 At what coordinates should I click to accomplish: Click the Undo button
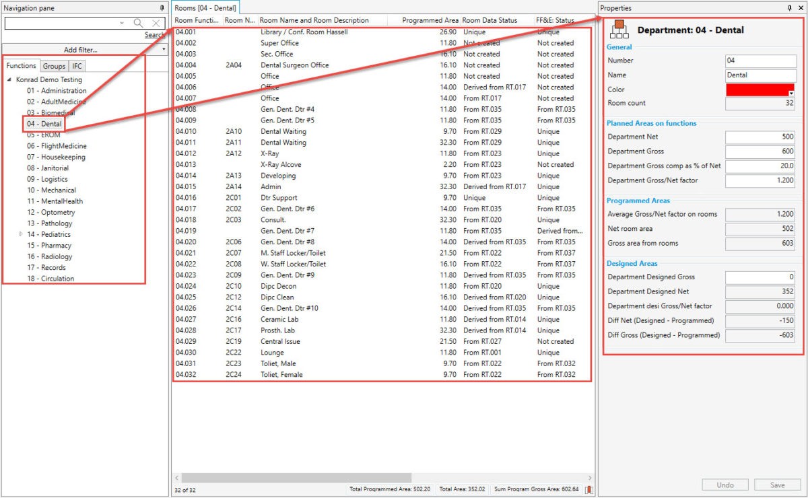725,484
